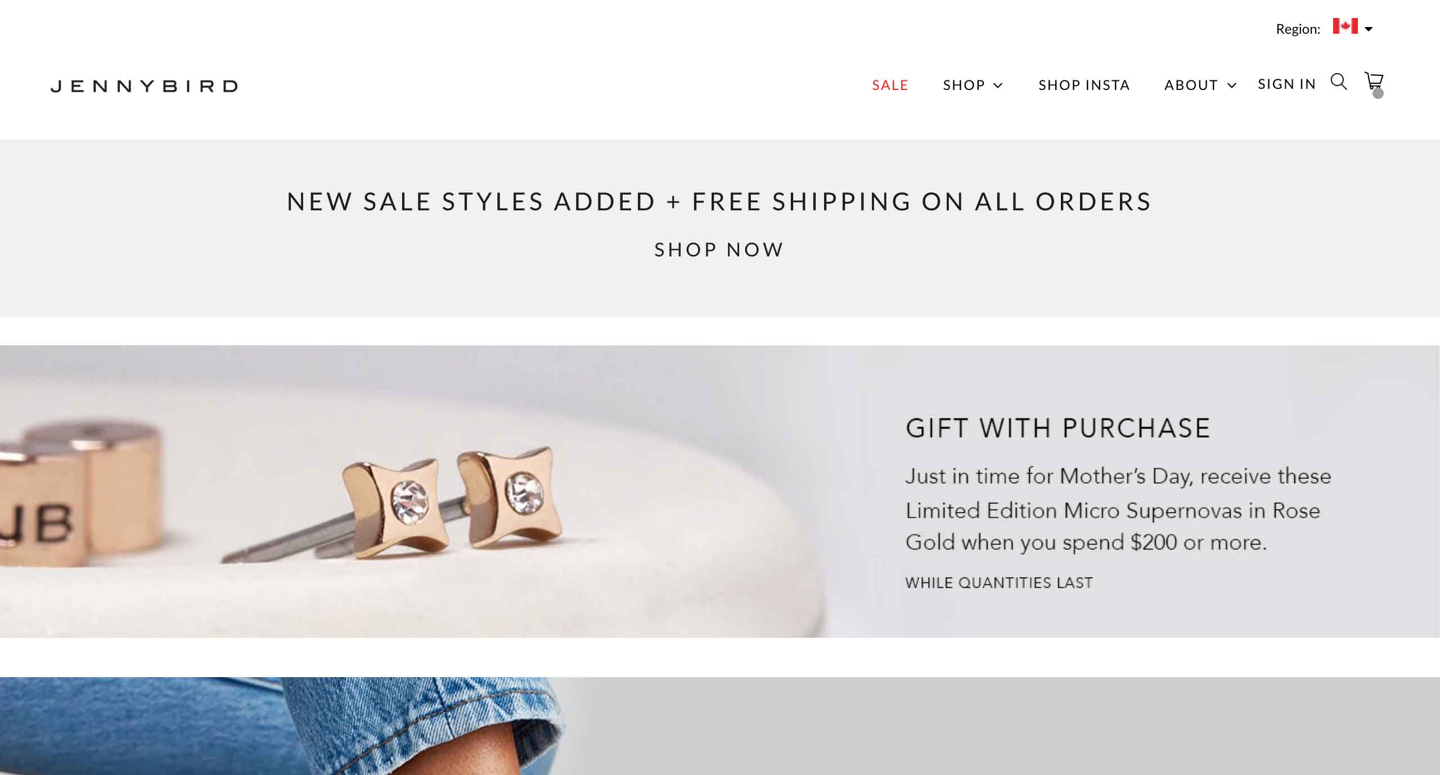1440x775 pixels.
Task: Click the JENNYBIRD logo
Action: (x=144, y=86)
